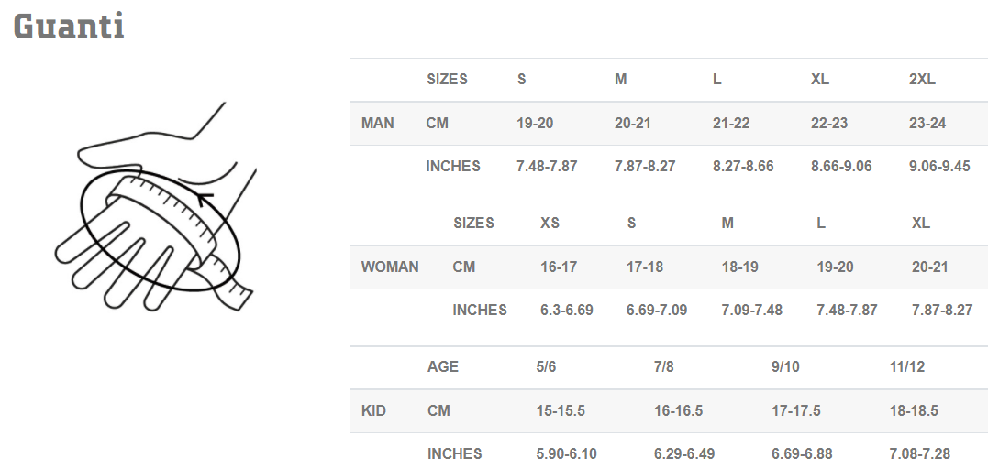Click the man's 2XL size header
The width and height of the screenshot is (988, 469).
[922, 79]
